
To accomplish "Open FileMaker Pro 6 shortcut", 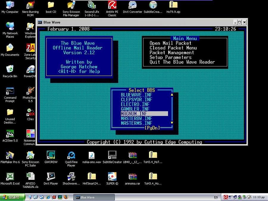I will [10, 157].
